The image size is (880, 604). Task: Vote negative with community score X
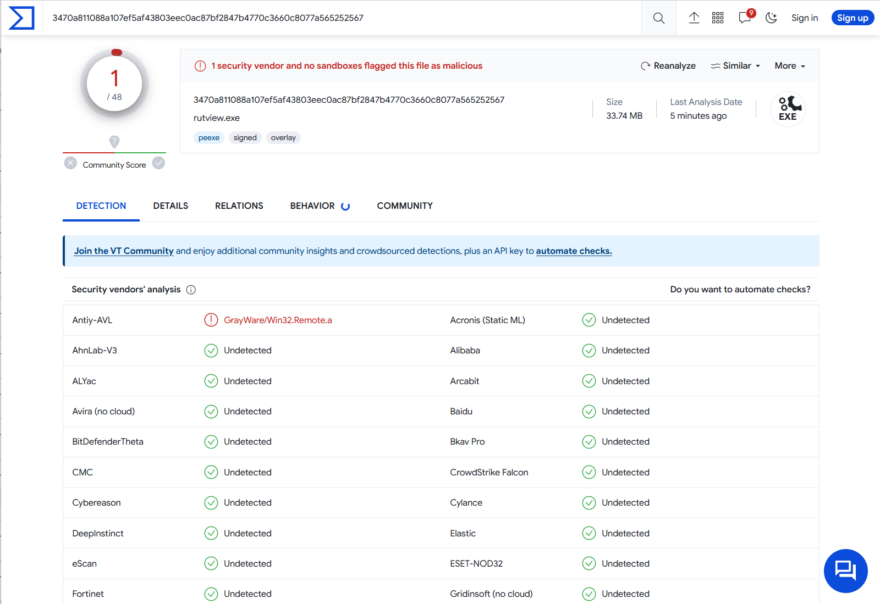tap(70, 163)
